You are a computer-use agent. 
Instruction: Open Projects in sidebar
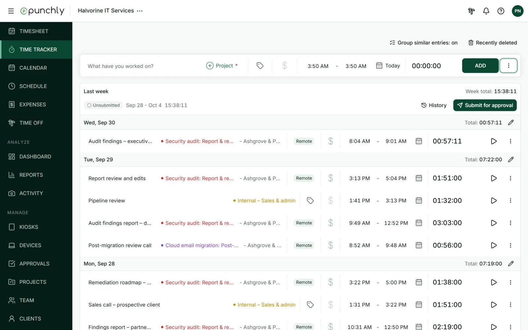tap(36, 282)
